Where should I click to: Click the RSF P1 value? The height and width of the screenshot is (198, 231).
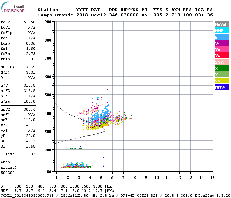(146, 15)
